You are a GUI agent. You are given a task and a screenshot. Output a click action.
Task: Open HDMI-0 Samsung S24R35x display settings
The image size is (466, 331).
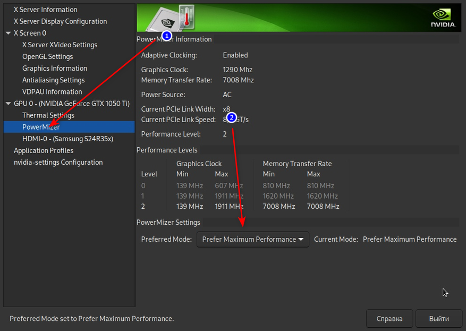click(67, 139)
